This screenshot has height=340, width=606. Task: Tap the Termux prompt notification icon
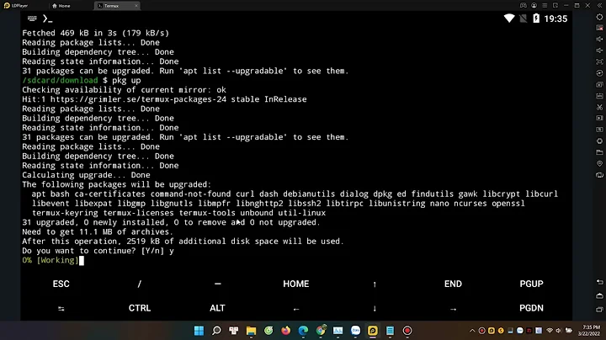(47, 19)
